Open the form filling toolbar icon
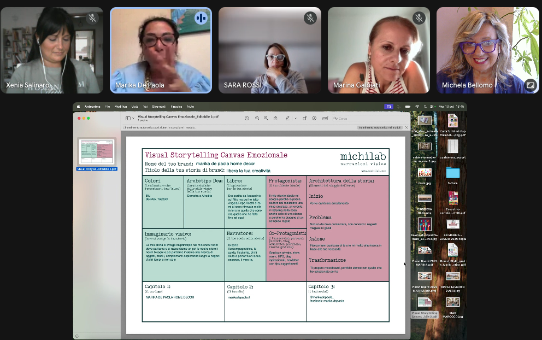The height and width of the screenshot is (340, 542). (x=325, y=118)
